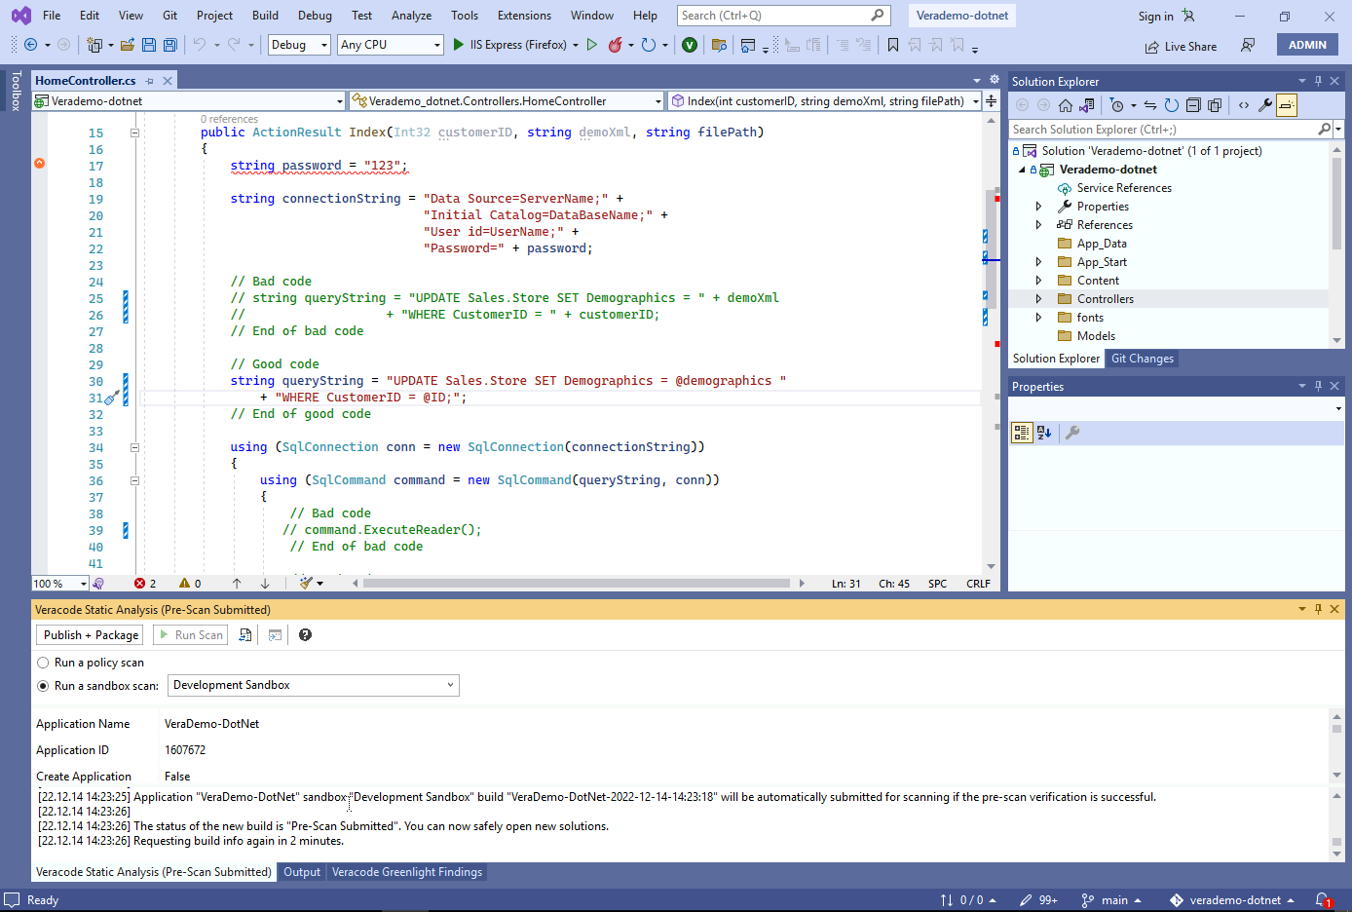Click the Collapse All icon in Solution Explorer
The width and height of the screenshot is (1352, 912).
coord(1193,105)
